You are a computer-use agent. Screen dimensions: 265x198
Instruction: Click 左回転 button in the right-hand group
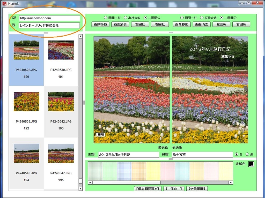coord(222,24)
